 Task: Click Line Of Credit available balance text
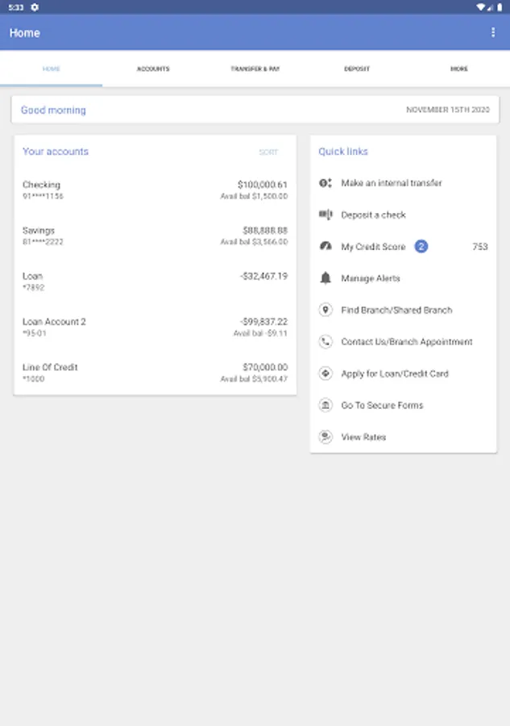click(x=254, y=379)
